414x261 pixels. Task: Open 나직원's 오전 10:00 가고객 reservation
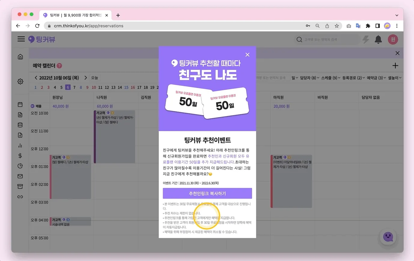(115, 137)
